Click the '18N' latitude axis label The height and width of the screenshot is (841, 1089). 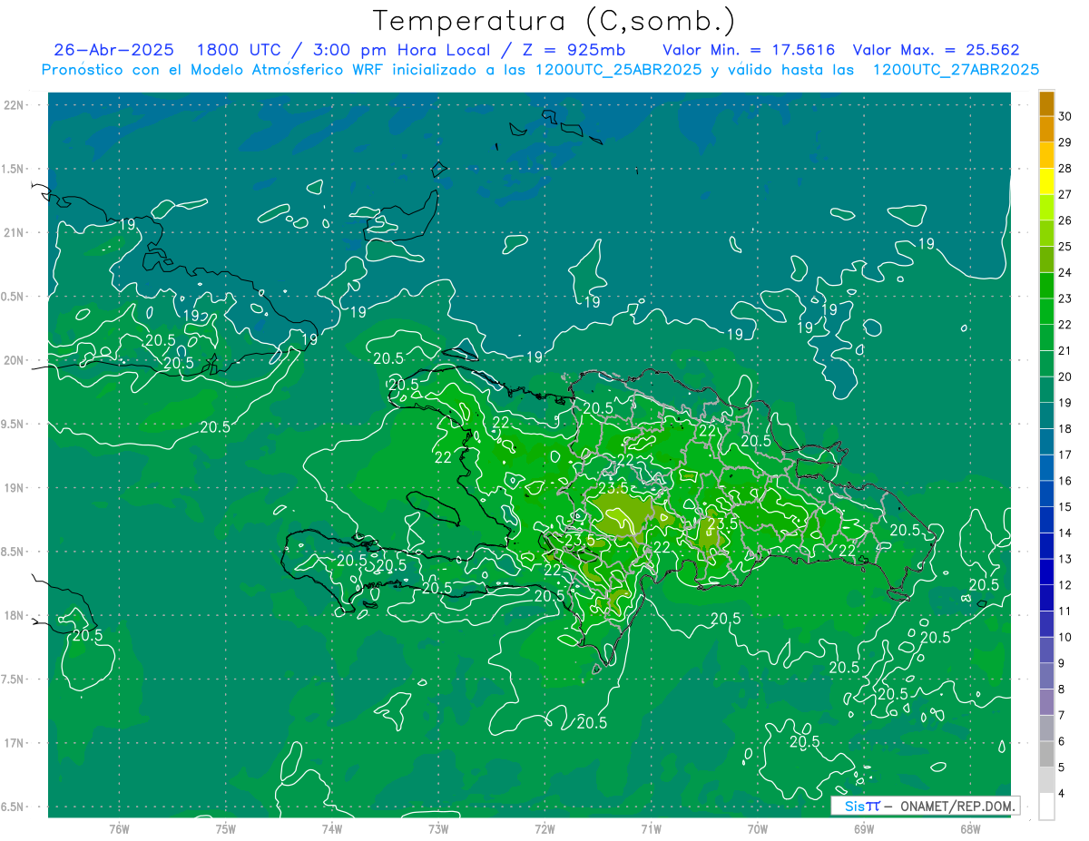click(x=15, y=615)
